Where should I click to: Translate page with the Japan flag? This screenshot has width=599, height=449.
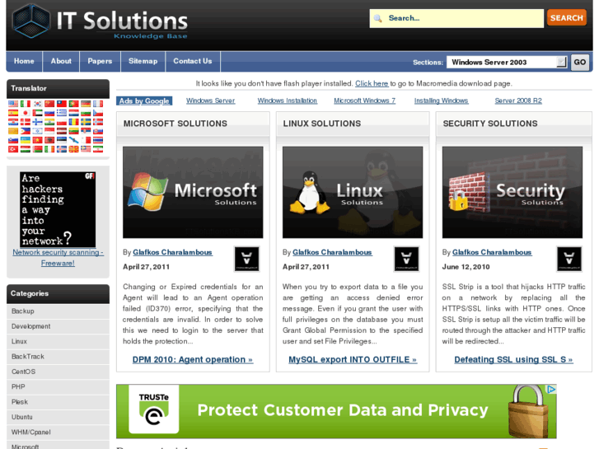(26, 113)
